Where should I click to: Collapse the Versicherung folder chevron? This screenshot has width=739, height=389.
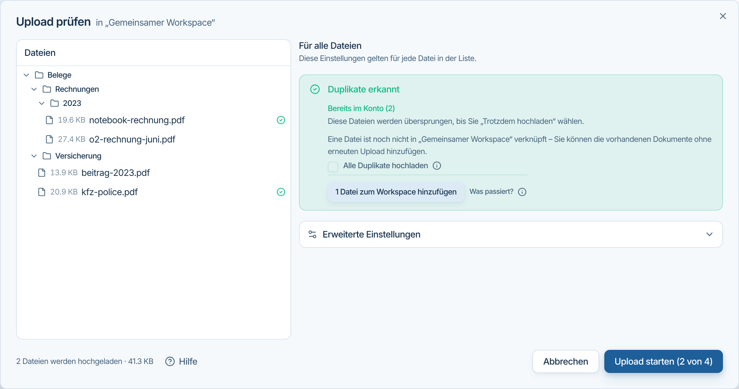pyautogui.click(x=34, y=156)
